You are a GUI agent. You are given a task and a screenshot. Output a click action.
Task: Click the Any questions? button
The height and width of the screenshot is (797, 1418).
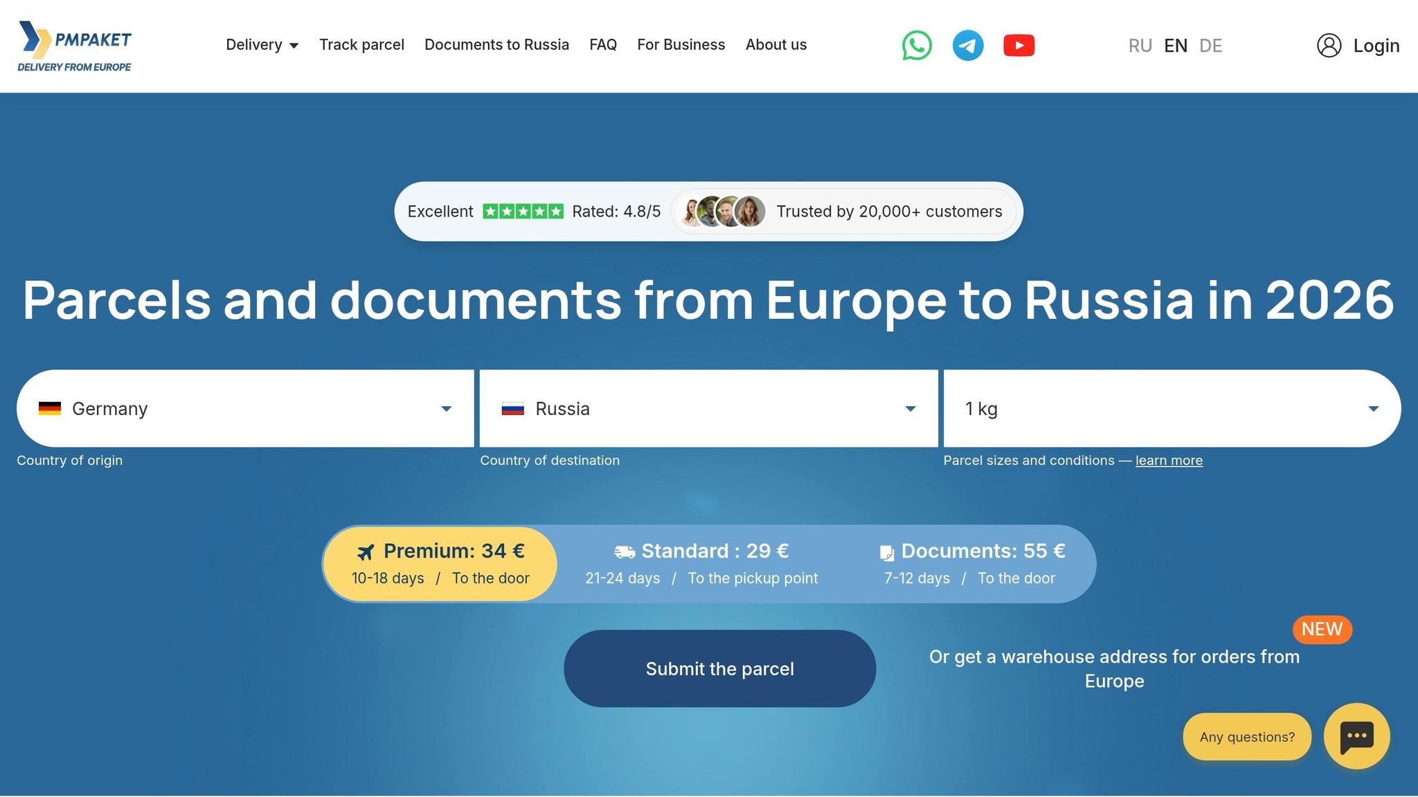(x=1247, y=737)
